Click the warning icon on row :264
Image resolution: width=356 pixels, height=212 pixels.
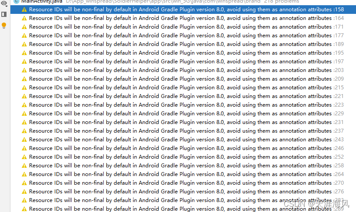24,175
